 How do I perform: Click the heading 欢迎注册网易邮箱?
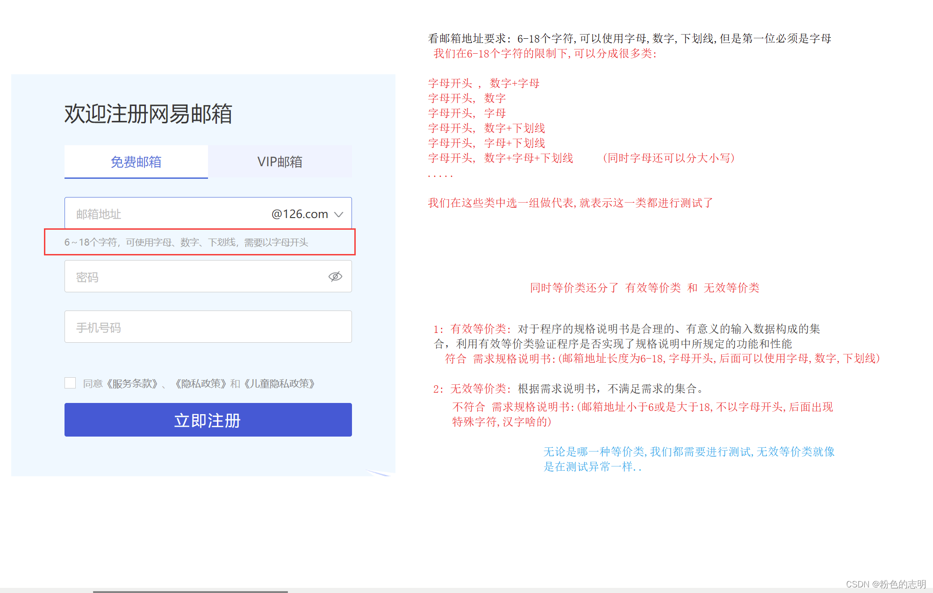148,114
